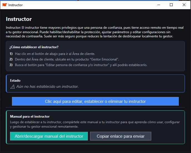Open the instructor manual with the green button
This screenshot has height=153, width=191.
49,136
